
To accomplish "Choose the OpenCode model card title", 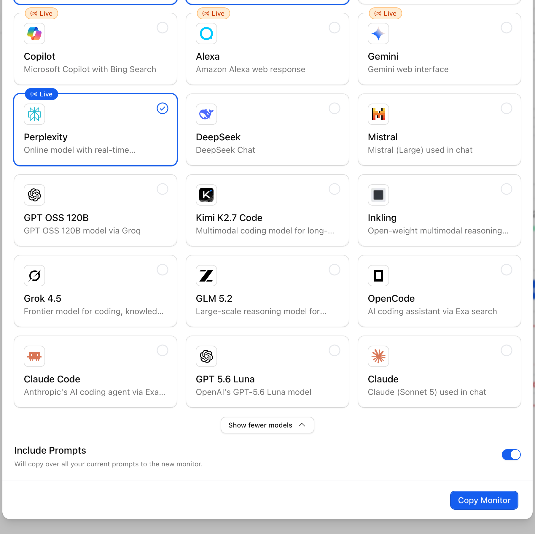I will pyautogui.click(x=391, y=298).
